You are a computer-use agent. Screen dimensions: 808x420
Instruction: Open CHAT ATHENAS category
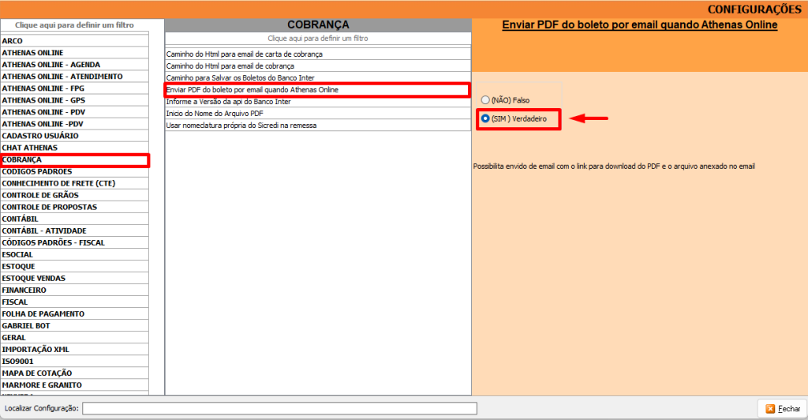pyautogui.click(x=75, y=148)
